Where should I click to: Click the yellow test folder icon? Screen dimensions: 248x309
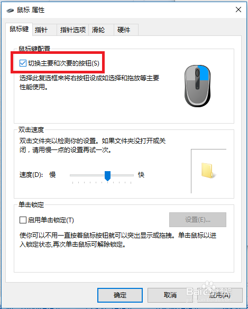click(208, 171)
